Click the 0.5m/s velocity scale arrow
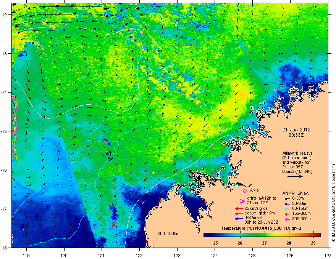336x259 pixels. pos(295,176)
